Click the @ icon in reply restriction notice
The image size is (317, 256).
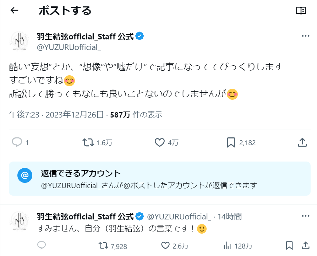24,175
